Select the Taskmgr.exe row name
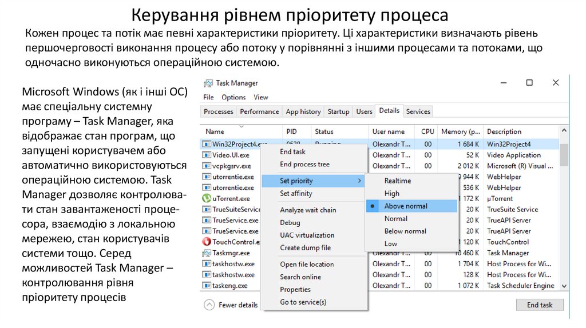This screenshot has height=328, width=586. (231, 253)
